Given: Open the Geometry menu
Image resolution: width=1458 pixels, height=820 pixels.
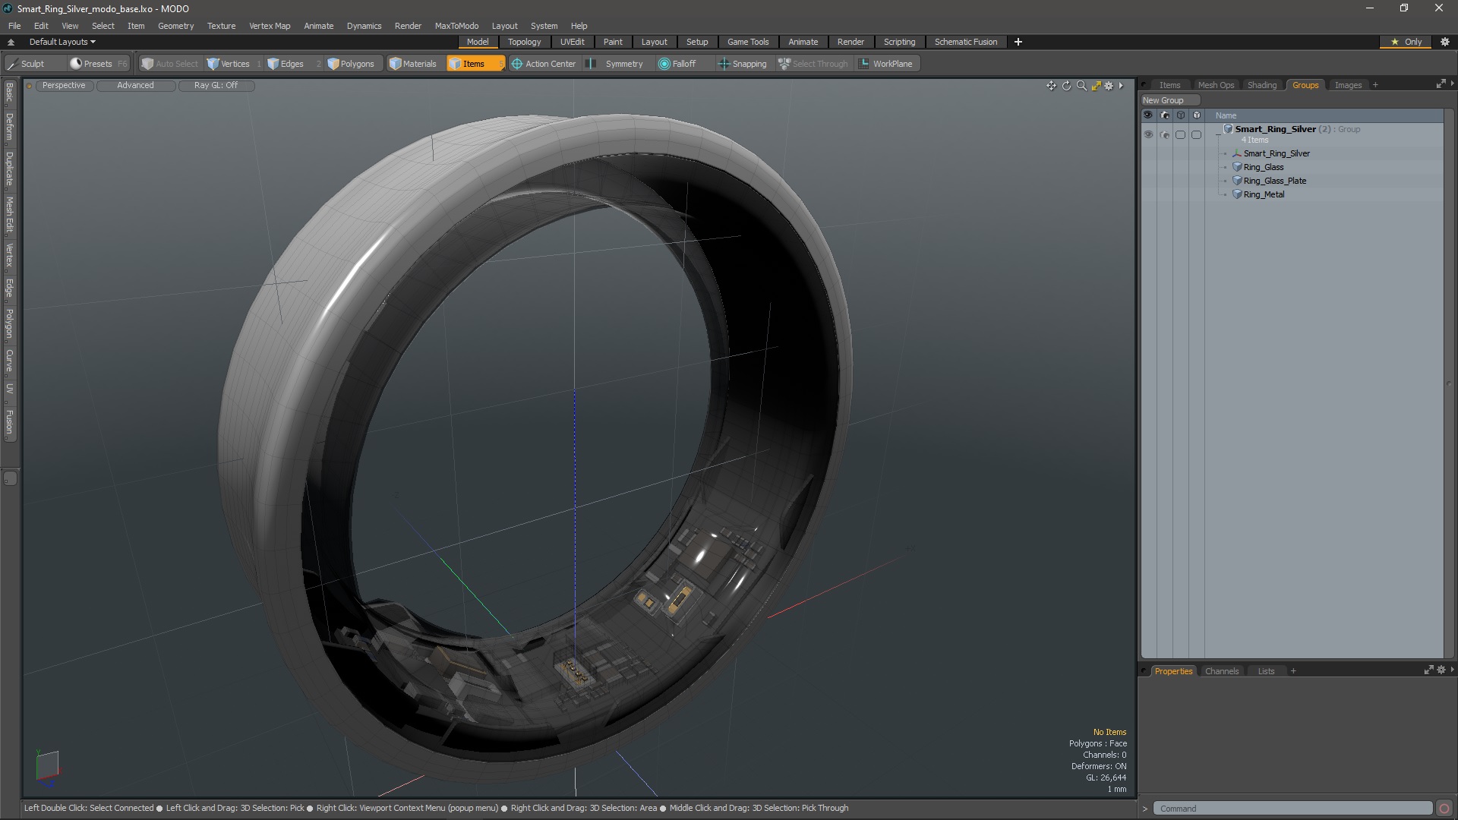Looking at the screenshot, I should (175, 26).
